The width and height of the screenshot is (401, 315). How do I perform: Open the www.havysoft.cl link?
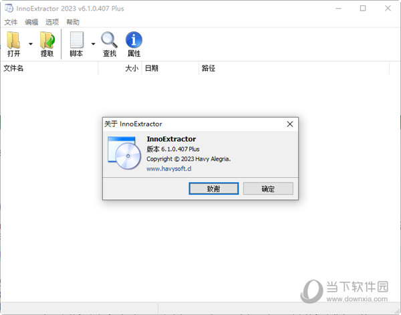pyautogui.click(x=169, y=169)
